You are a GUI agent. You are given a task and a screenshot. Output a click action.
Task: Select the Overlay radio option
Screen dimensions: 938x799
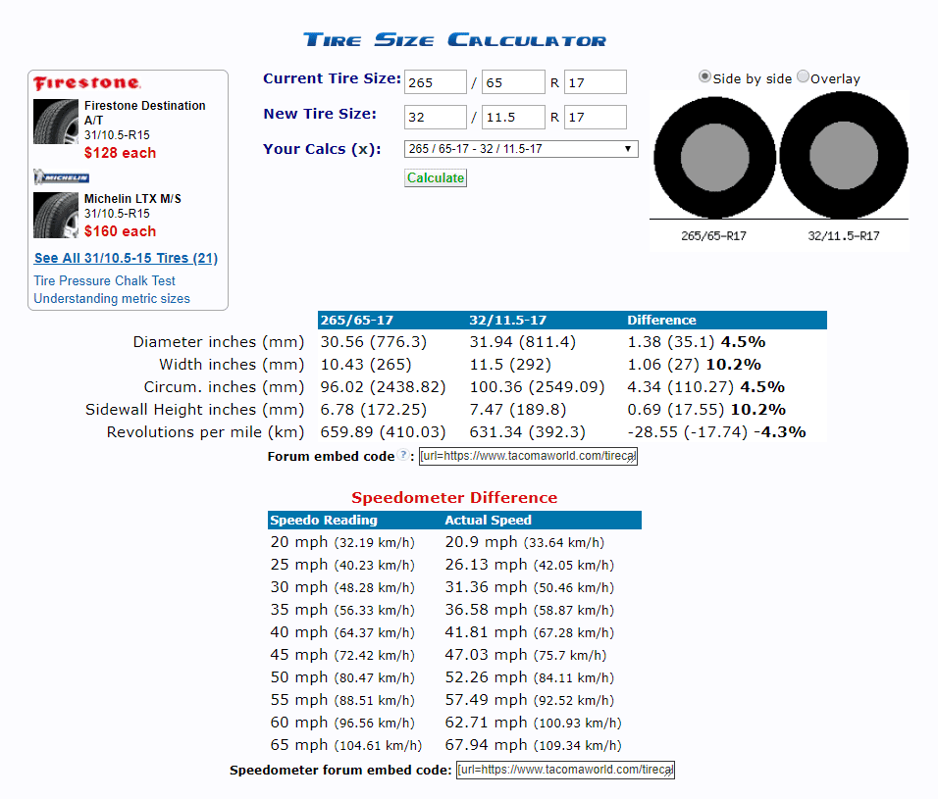coord(803,76)
